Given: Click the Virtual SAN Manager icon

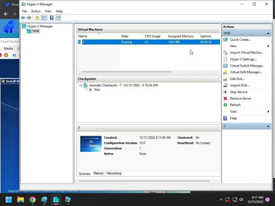Looking at the screenshot, I should coord(225,72).
